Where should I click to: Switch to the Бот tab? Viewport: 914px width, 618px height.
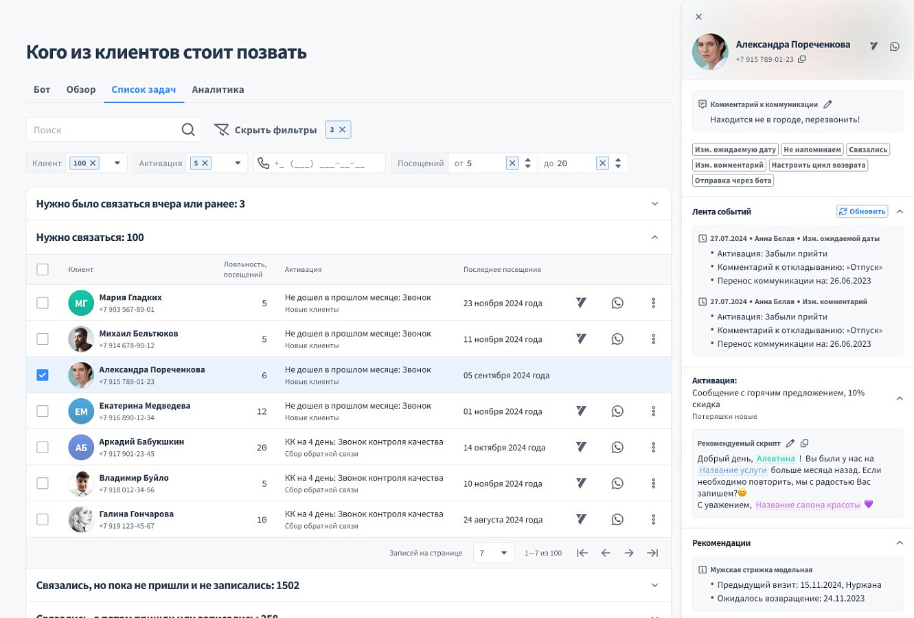click(42, 89)
